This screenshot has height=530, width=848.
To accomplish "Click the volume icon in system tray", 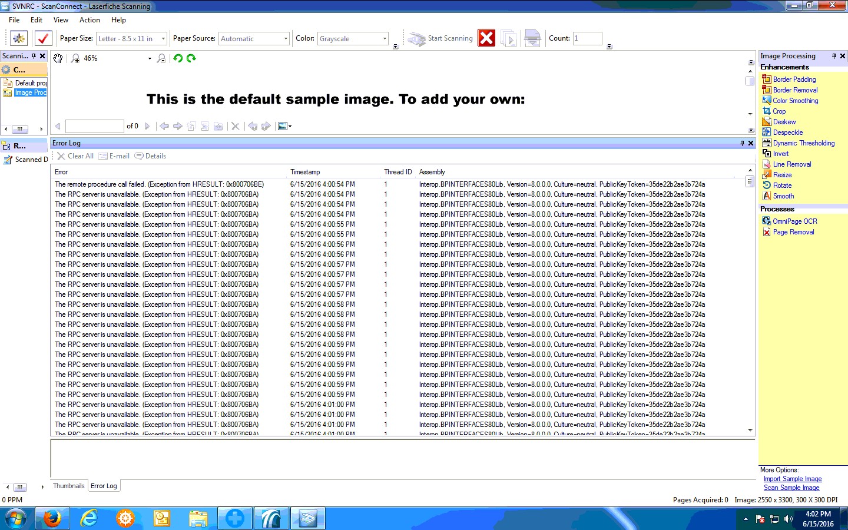I will point(789,519).
